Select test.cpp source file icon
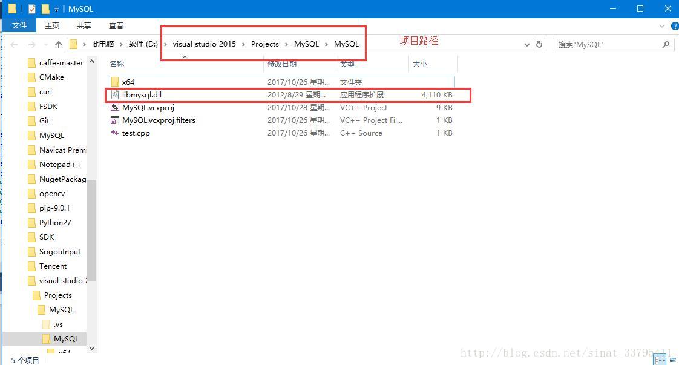 115,133
